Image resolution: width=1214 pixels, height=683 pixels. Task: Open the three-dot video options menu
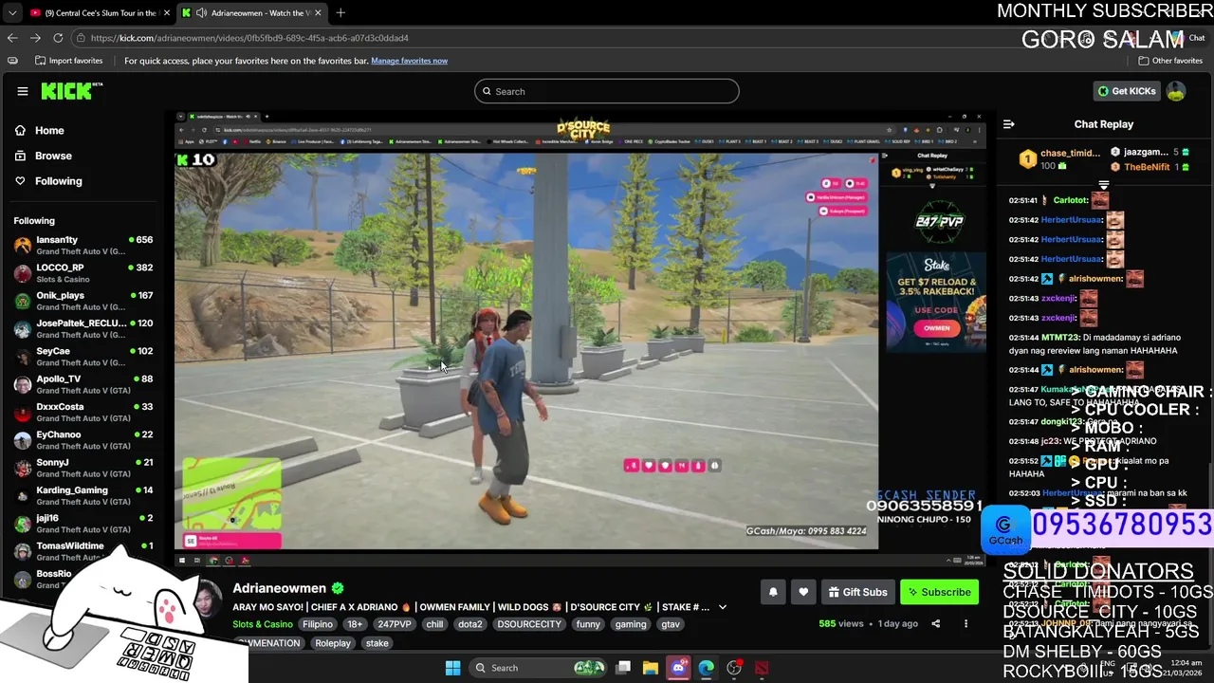(966, 623)
